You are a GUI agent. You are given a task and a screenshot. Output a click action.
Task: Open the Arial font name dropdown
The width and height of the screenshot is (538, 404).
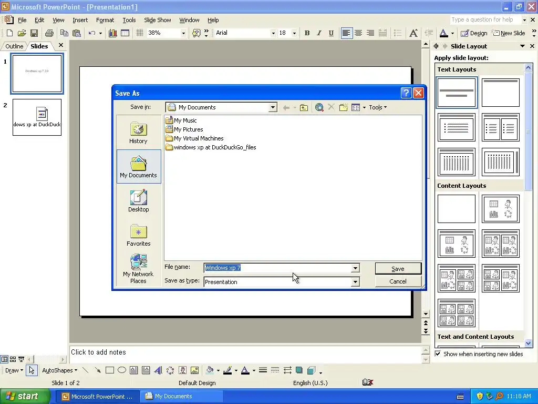[x=273, y=33]
